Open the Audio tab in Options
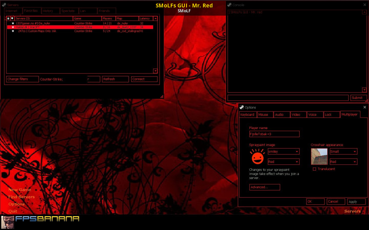The height and width of the screenshot is (230, 369). point(282,114)
